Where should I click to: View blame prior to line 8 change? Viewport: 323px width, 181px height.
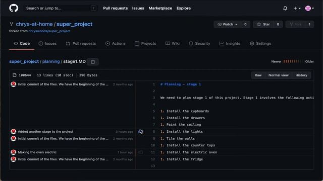point(140,132)
